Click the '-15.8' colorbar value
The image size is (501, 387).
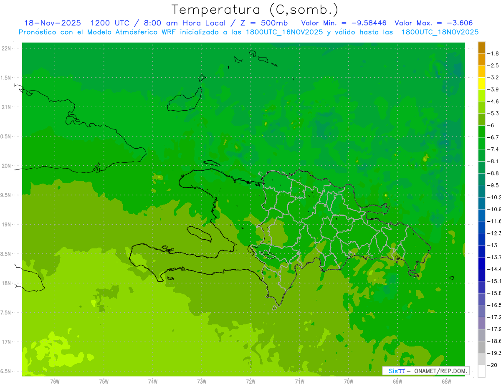click(494, 293)
